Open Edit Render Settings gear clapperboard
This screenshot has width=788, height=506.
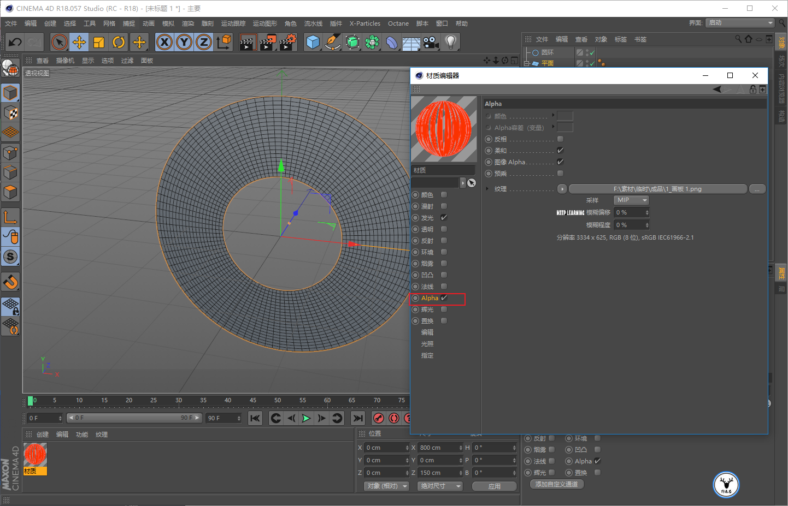(x=287, y=42)
